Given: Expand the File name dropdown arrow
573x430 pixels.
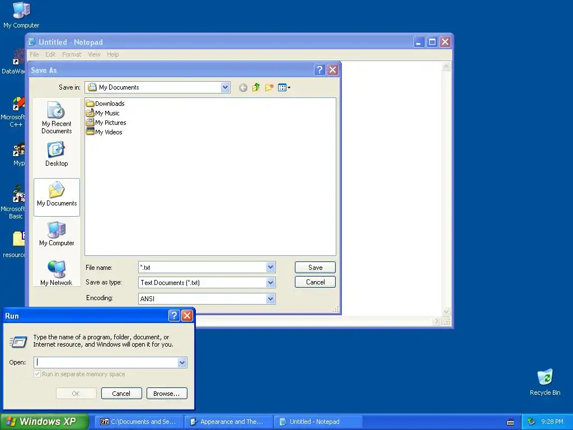Looking at the screenshot, I should [x=270, y=267].
